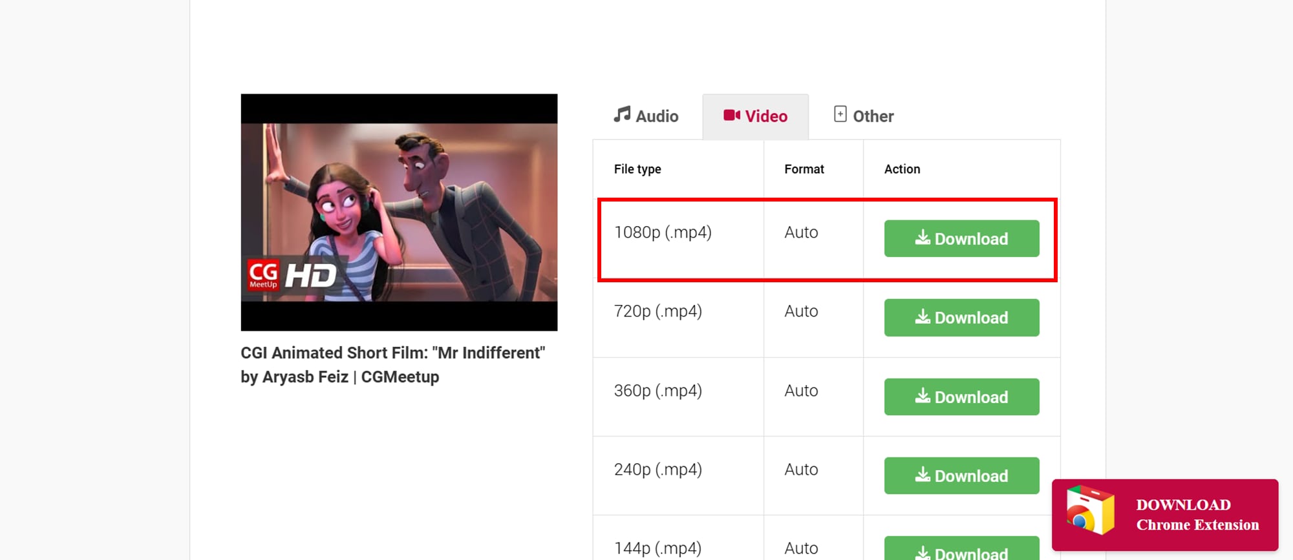Click the music note icon on Audio tab
Viewport: 1293px width, 560px height.
point(622,114)
